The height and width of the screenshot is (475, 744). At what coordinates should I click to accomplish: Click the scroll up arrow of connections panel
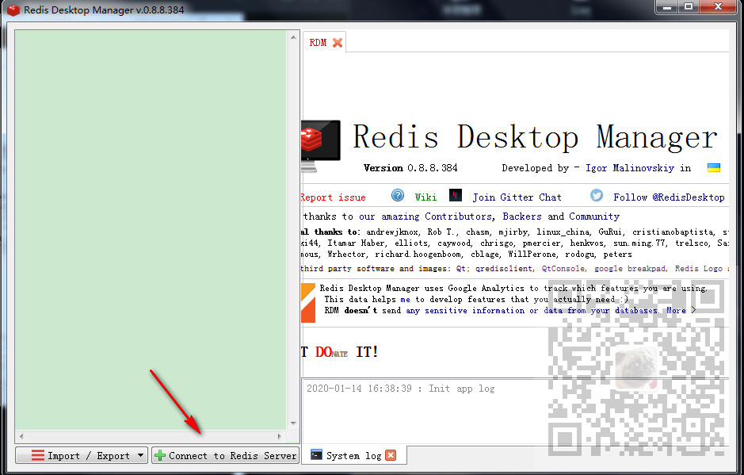pyautogui.click(x=293, y=37)
